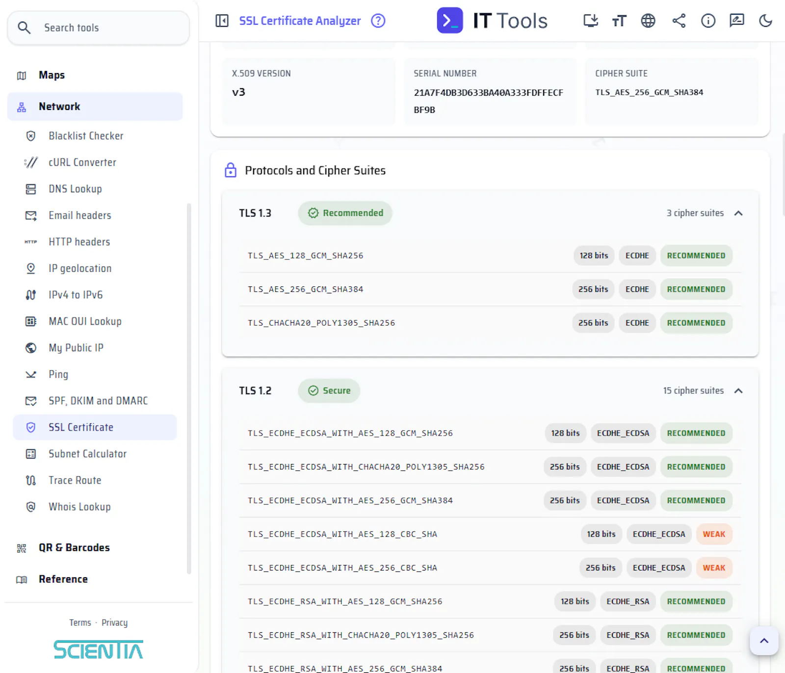Open Blacklist Checker tool
This screenshot has height=673, width=785.
point(95,136)
